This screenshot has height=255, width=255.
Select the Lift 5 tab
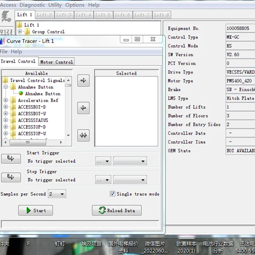click(x=103, y=15)
